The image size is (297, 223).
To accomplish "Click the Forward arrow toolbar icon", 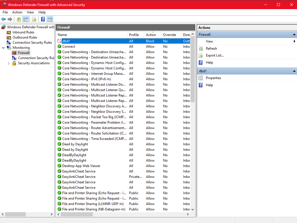I will (x=10, y=19).
